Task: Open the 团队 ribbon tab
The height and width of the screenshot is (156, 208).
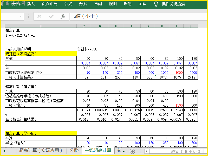Action: [142, 4]
